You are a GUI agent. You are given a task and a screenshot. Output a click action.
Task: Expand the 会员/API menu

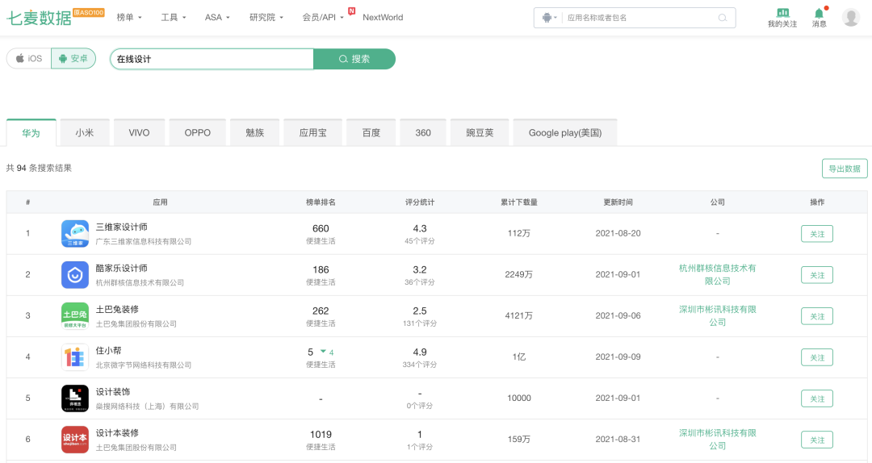322,17
